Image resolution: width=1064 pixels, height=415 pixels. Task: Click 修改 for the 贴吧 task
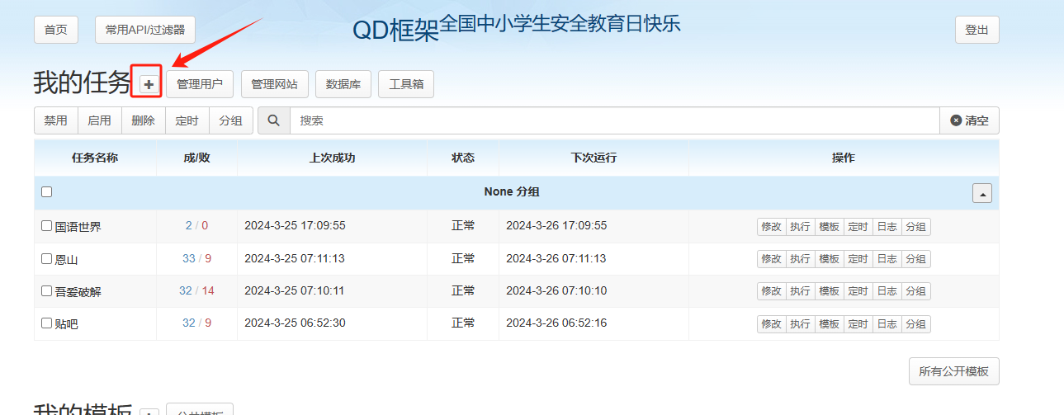(x=771, y=324)
